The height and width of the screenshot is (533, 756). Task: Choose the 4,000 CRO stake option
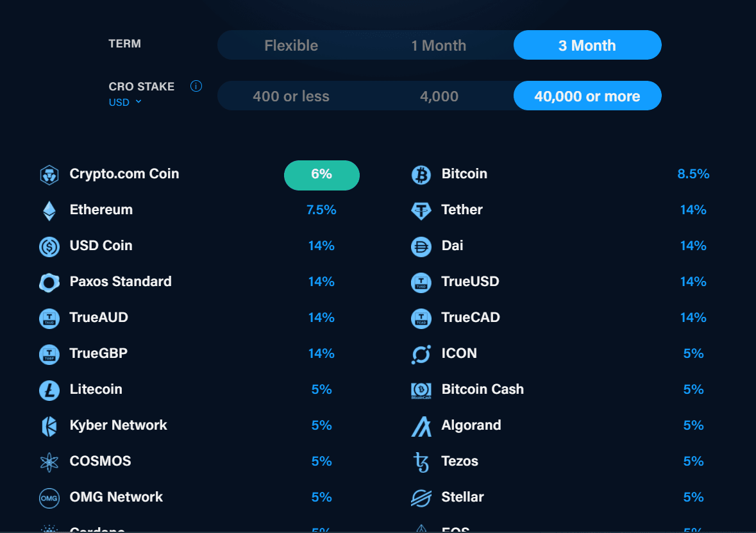pyautogui.click(x=439, y=96)
